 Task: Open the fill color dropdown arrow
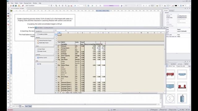178,6
